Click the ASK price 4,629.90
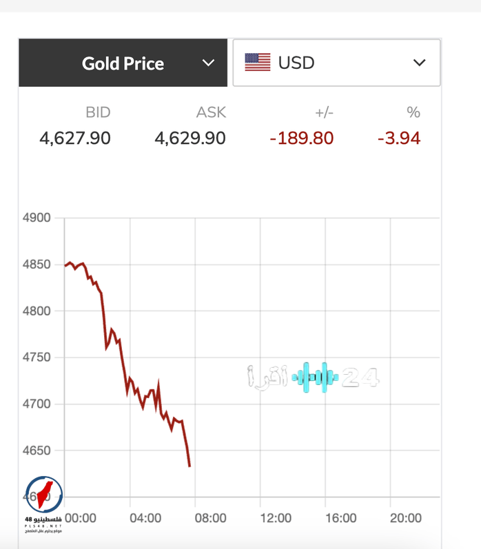The width and height of the screenshot is (481, 549). pyautogui.click(x=190, y=138)
